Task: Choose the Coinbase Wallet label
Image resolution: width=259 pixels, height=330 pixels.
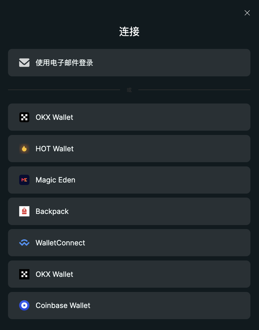Action: 63,306
